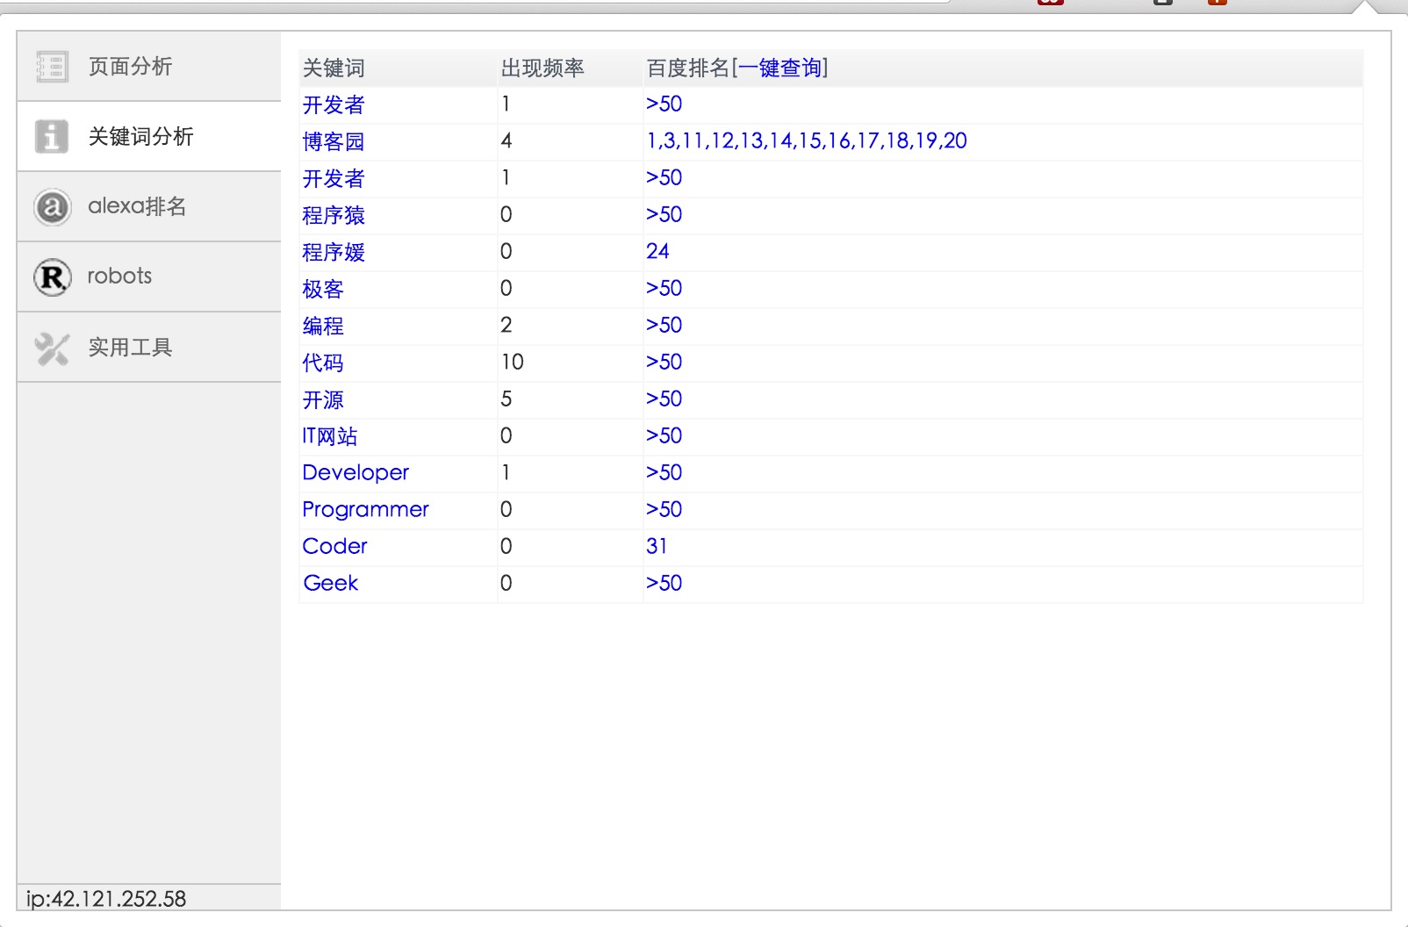The width and height of the screenshot is (1408, 927).
Task: Click frequency value 4 for 博客园
Action: (506, 140)
